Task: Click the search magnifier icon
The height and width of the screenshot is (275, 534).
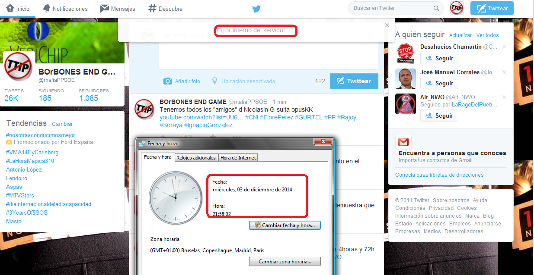Action: coord(436,8)
